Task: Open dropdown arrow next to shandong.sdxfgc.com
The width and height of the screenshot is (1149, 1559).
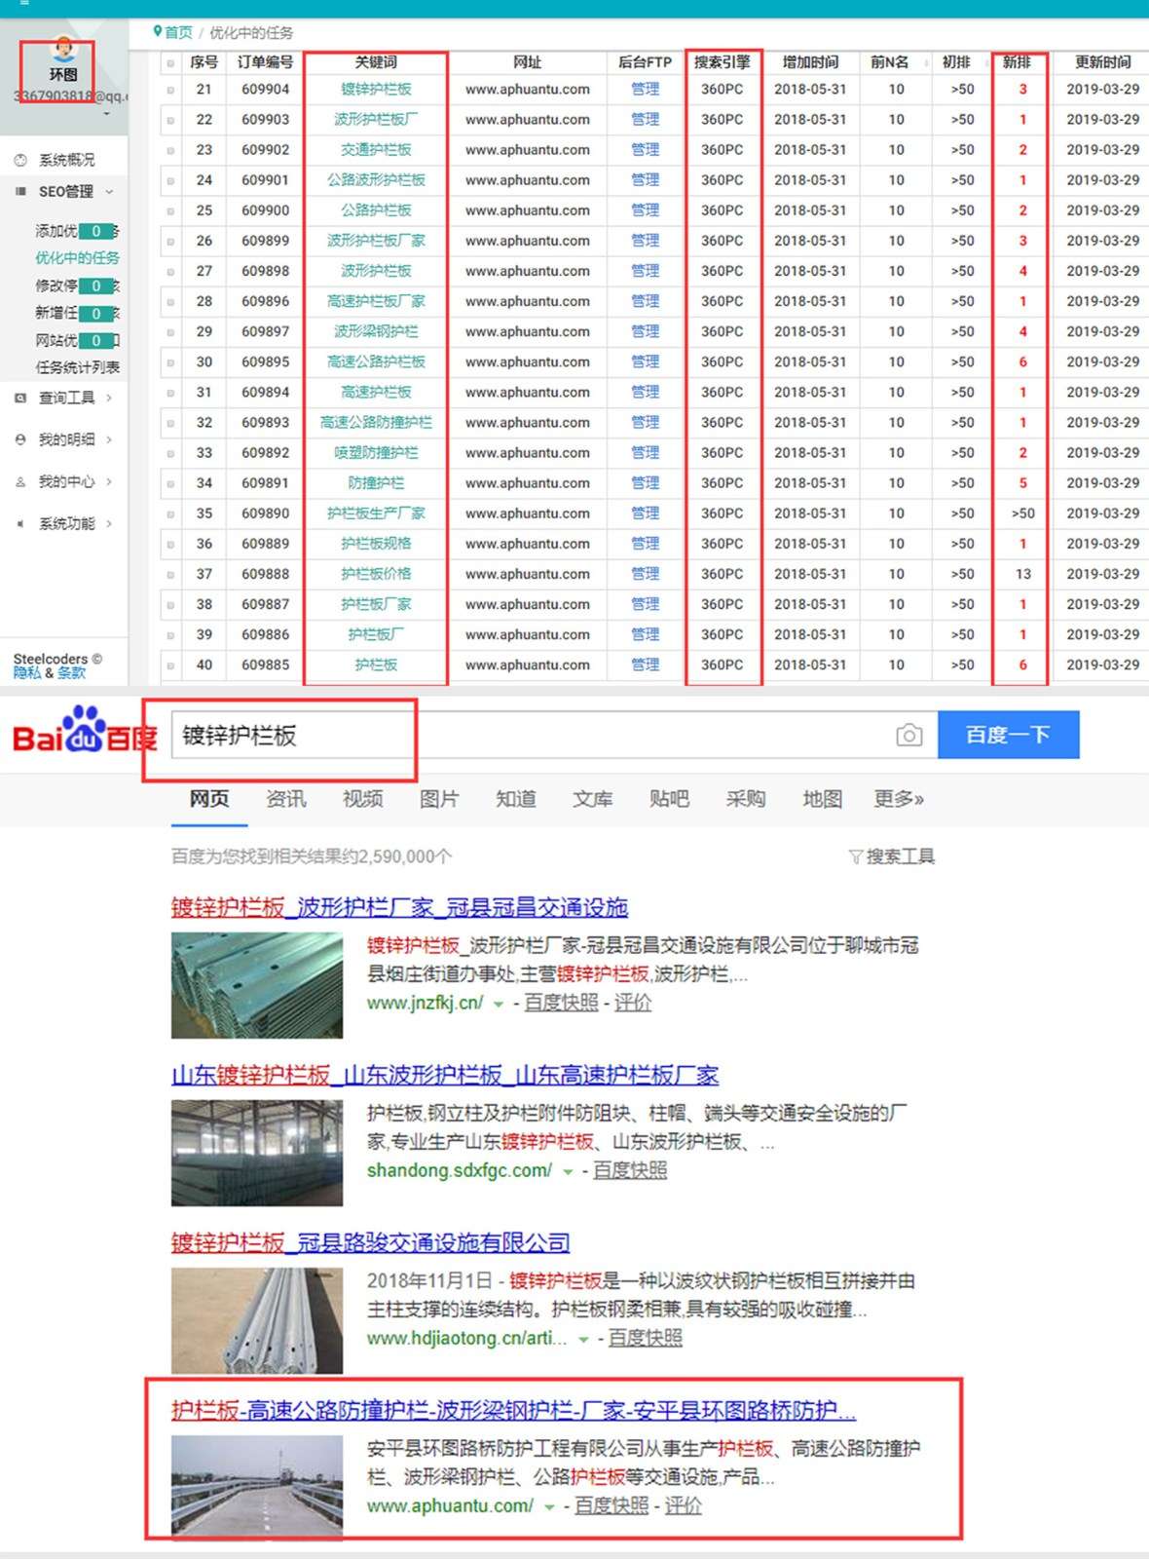Action: 568,1171
